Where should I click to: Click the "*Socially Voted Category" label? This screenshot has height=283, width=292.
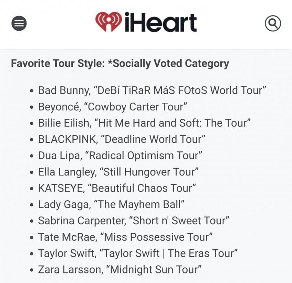[171, 64]
